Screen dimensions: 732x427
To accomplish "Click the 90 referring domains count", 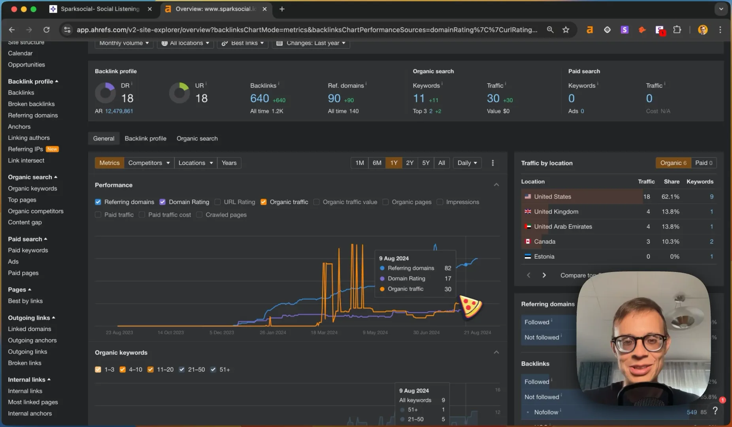I will pyautogui.click(x=334, y=98).
